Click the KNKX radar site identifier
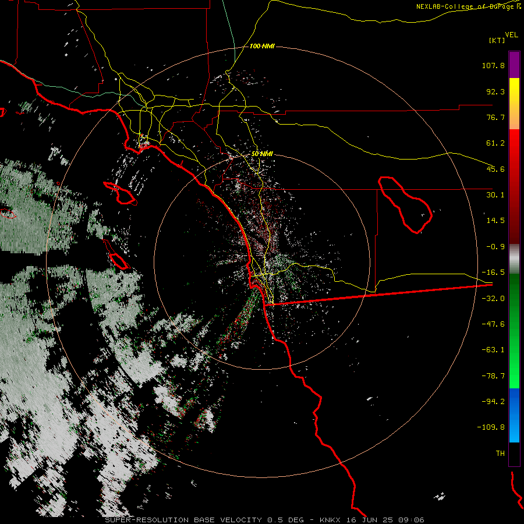 [331, 520]
